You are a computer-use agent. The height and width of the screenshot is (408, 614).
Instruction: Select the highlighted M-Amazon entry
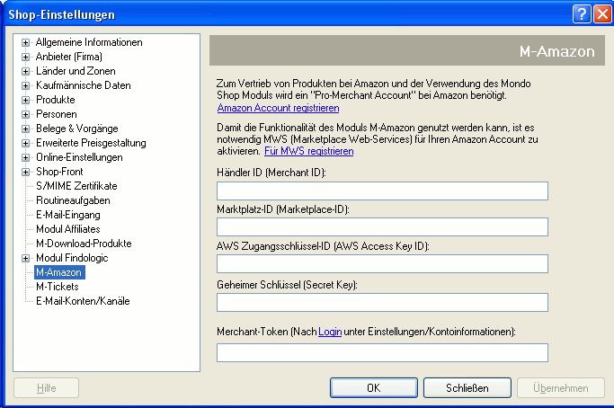point(59,272)
